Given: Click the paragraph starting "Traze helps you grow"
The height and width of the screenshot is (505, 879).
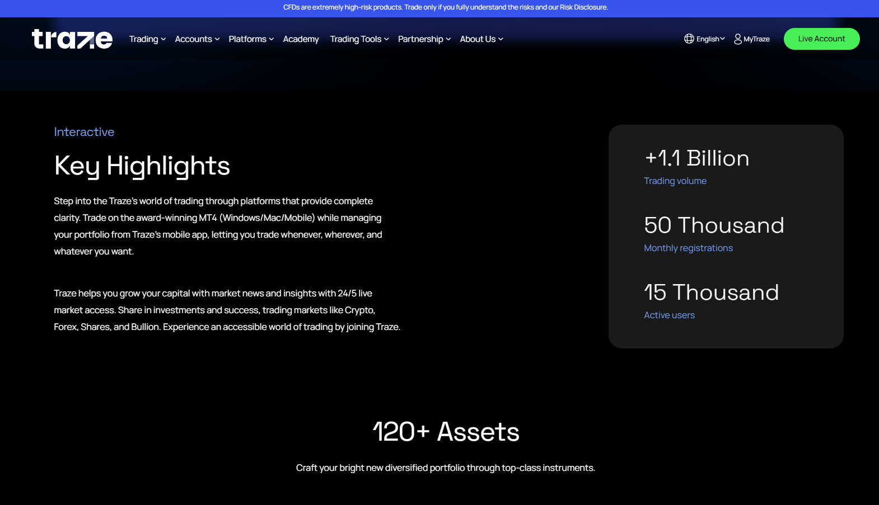Looking at the screenshot, I should point(227,310).
